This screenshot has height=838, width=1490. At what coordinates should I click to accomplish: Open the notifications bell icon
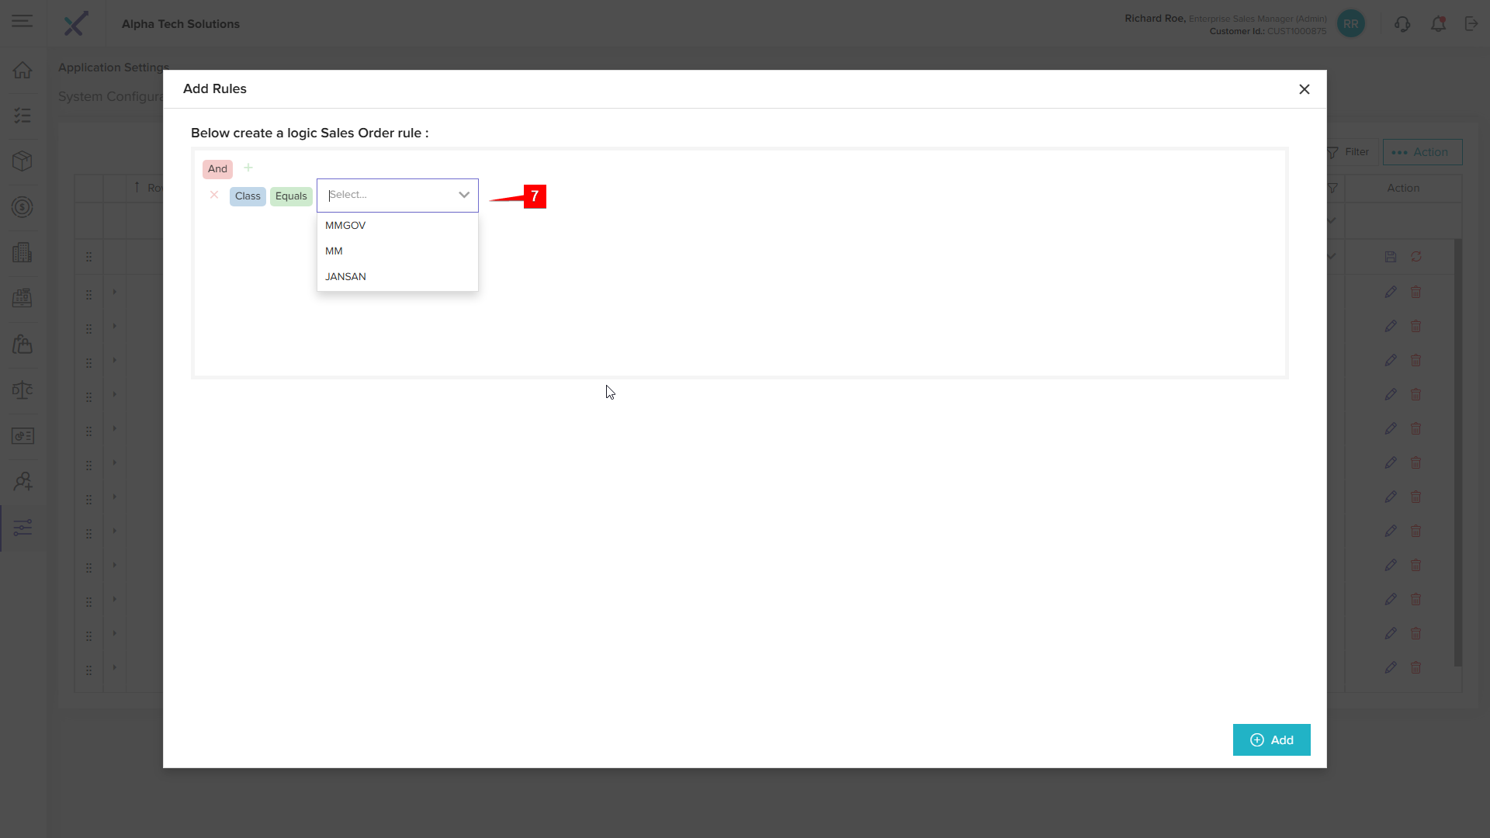click(x=1438, y=24)
